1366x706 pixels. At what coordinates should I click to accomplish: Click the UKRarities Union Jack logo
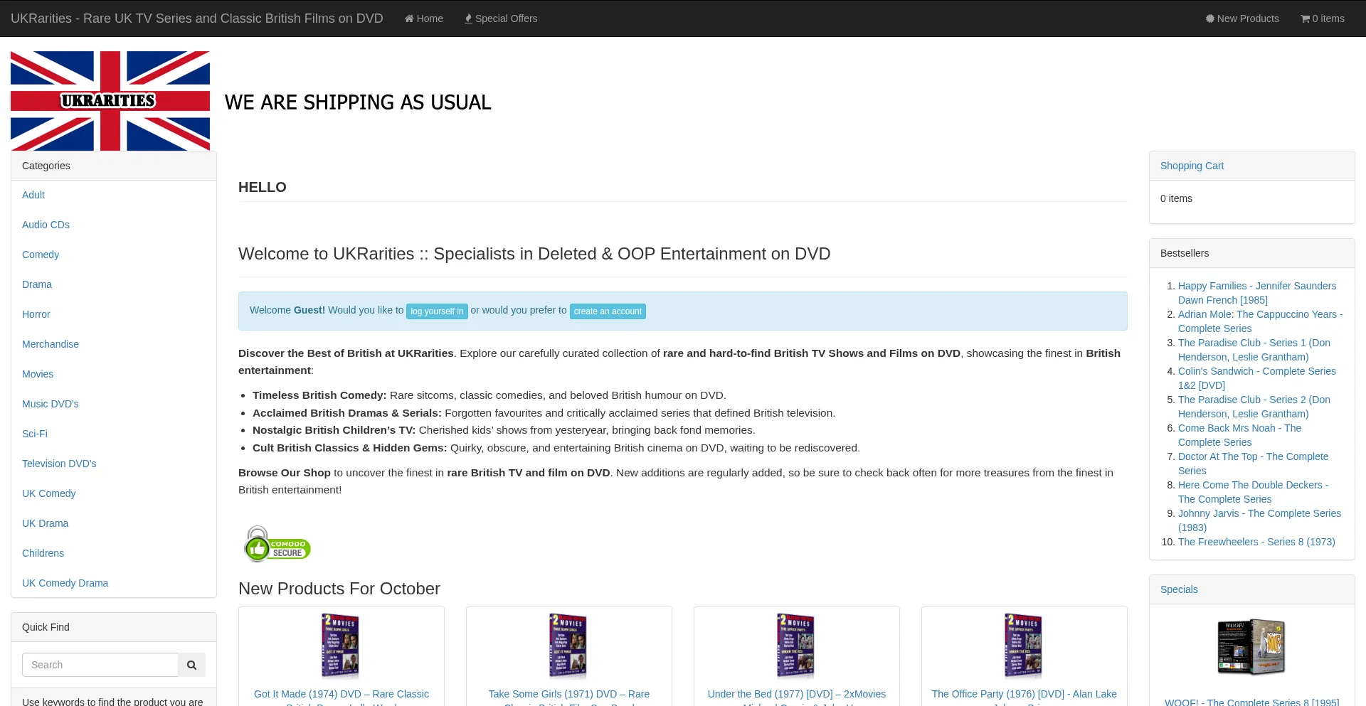[110, 100]
